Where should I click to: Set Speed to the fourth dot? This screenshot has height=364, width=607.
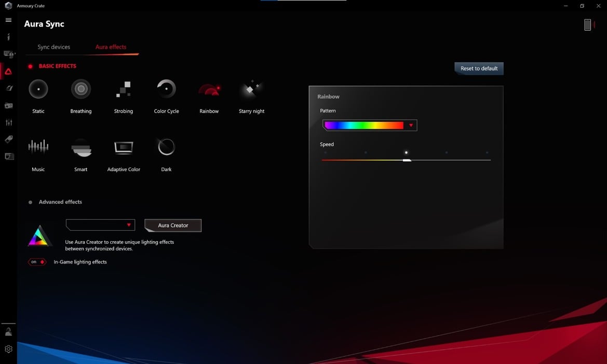click(x=447, y=152)
